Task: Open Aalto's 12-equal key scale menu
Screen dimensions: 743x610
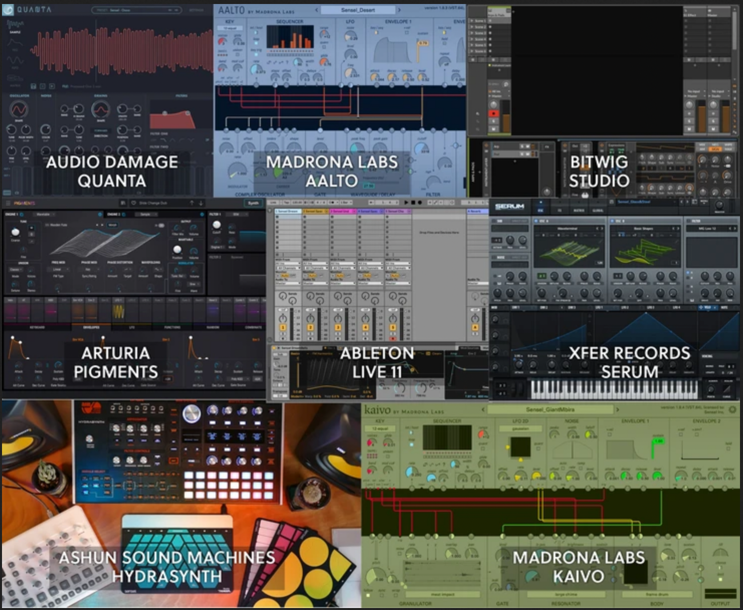Action: coord(230,28)
